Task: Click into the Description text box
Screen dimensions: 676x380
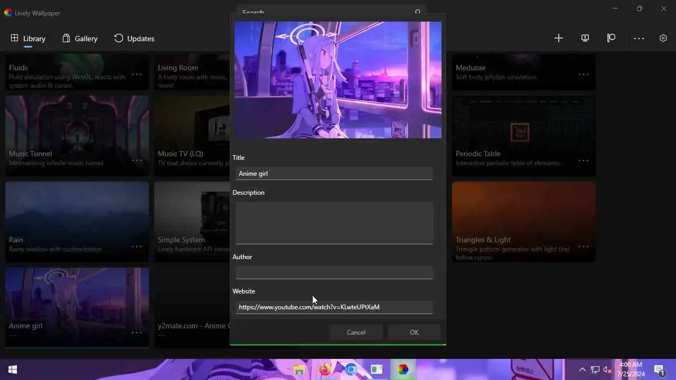Action: click(334, 223)
